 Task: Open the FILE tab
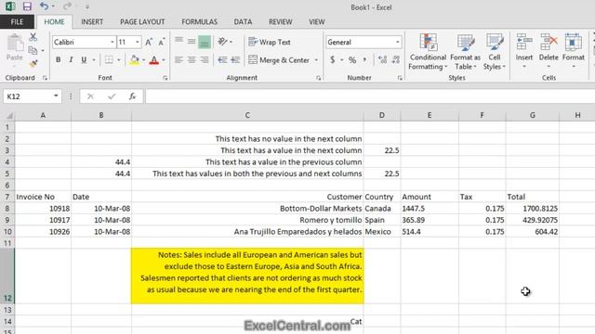click(x=17, y=22)
